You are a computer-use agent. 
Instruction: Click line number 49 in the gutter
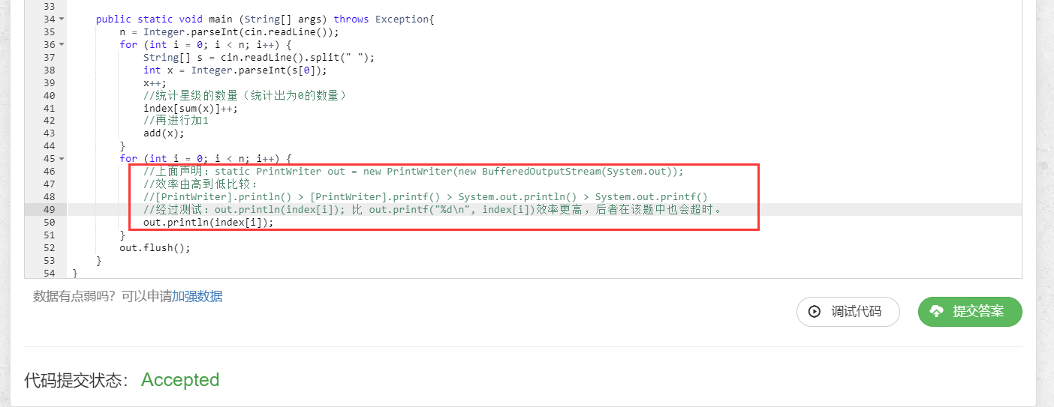[x=49, y=209]
